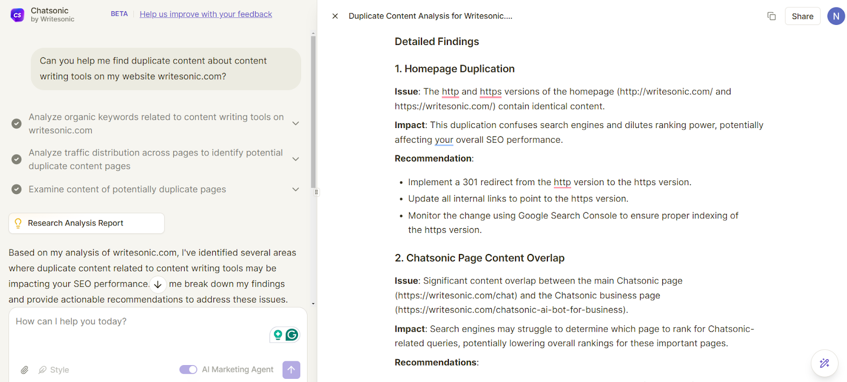This screenshot has height=382, width=847.
Task: Expand the Analyze organic keywords step
Action: coord(296,123)
